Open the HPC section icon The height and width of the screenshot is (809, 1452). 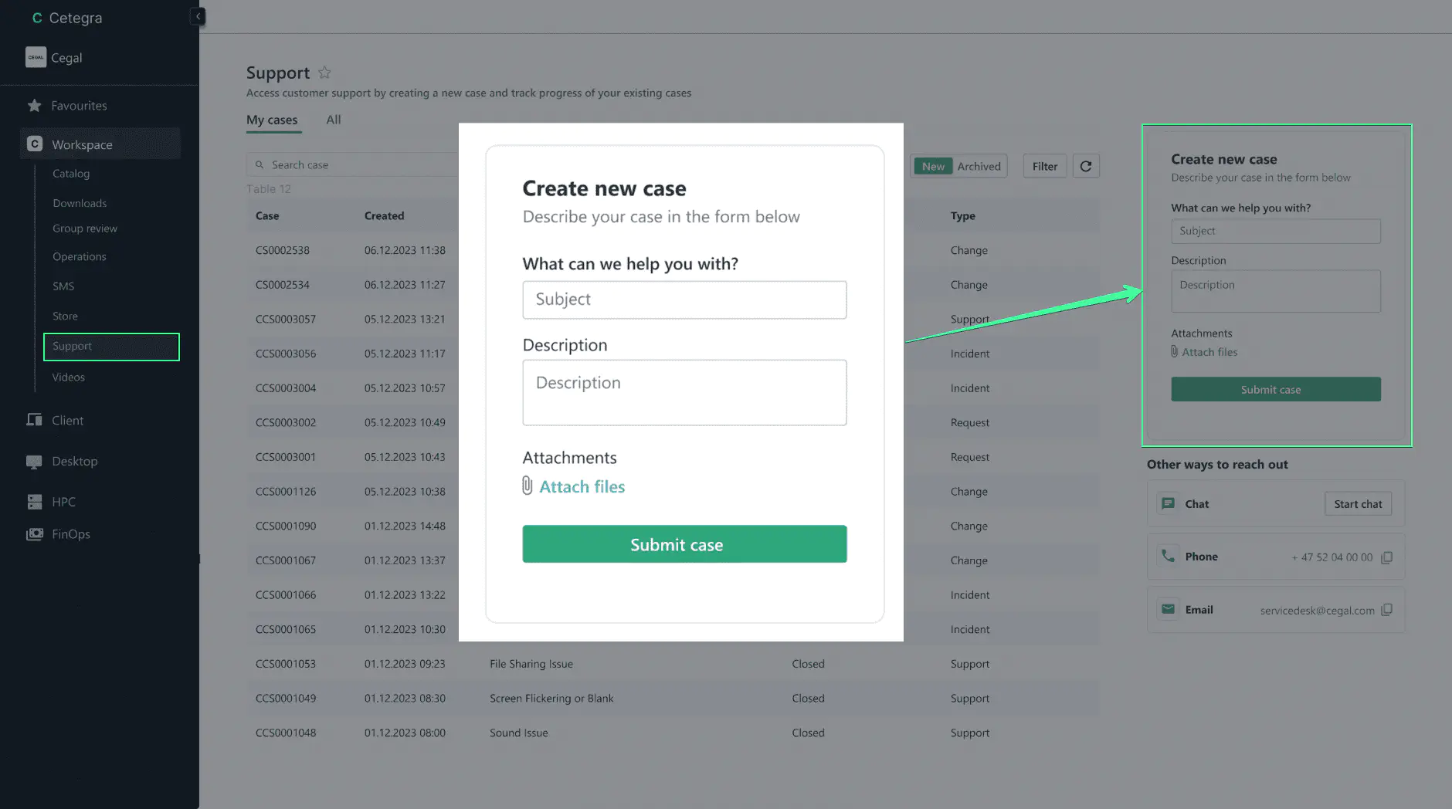tap(35, 502)
